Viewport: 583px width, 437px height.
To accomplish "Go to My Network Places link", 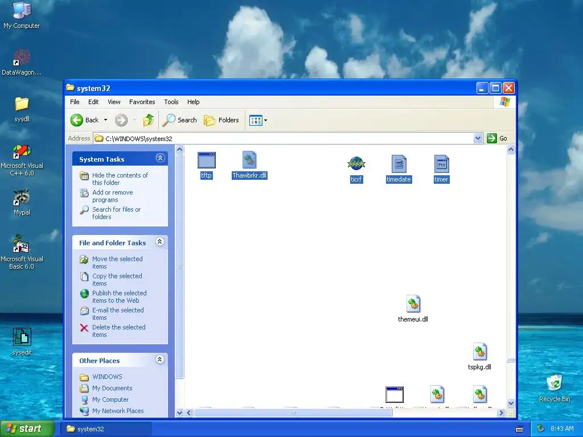I will [x=117, y=411].
